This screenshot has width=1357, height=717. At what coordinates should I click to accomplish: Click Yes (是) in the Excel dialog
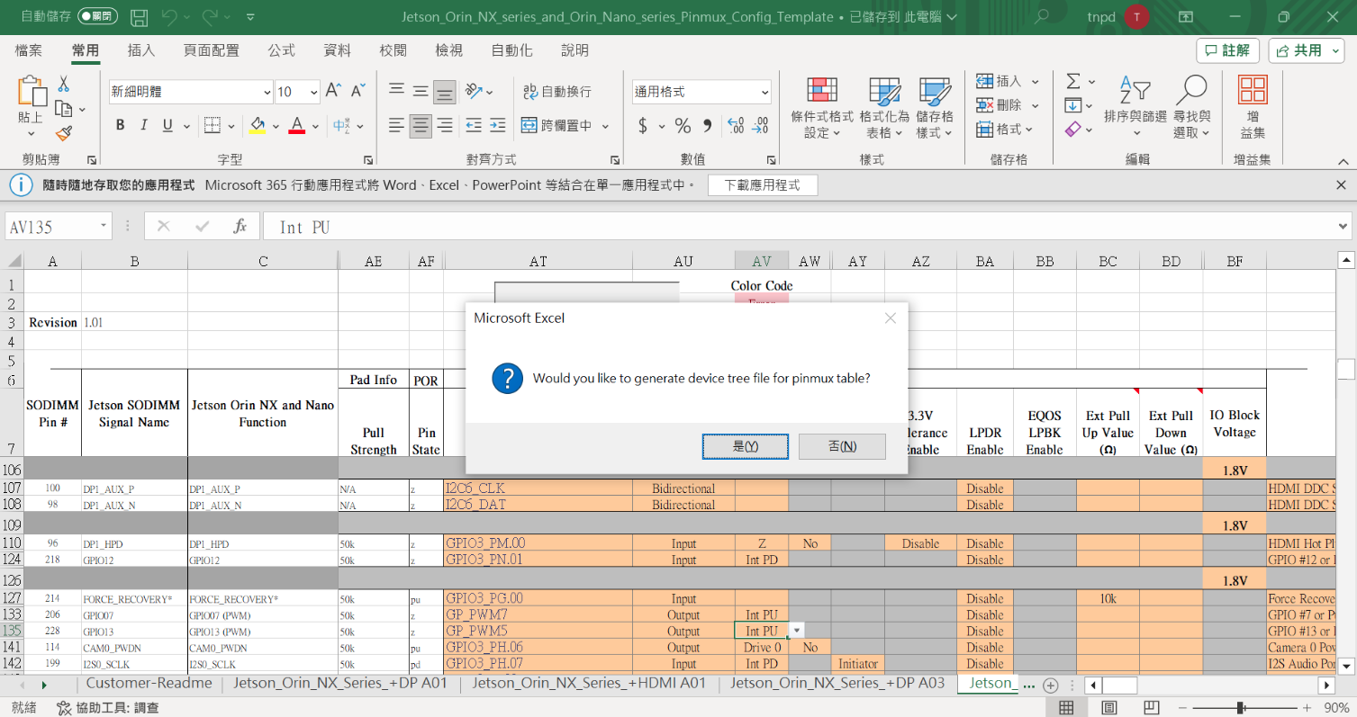tap(746, 446)
